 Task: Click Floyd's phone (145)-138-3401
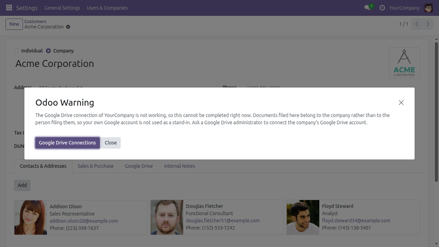[355, 228]
